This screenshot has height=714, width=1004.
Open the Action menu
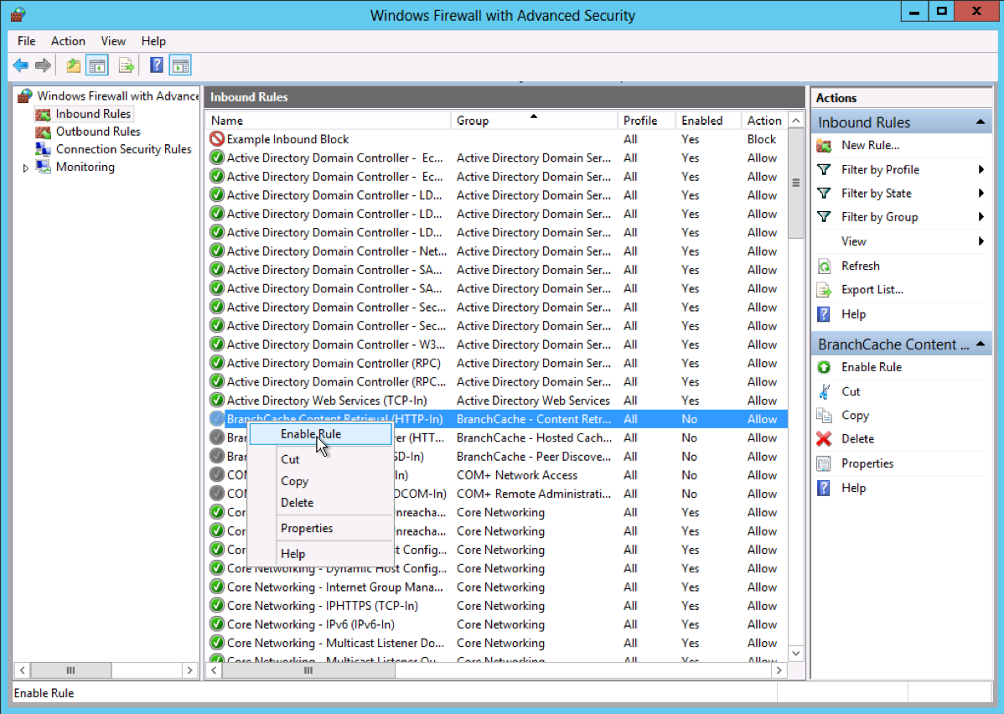(68, 41)
